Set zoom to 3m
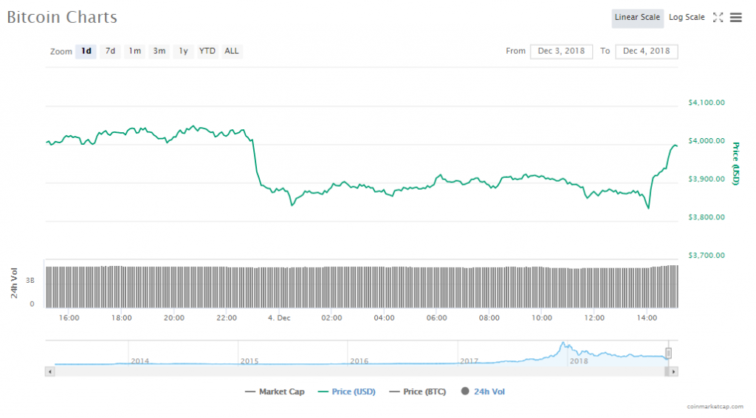 pyautogui.click(x=159, y=51)
